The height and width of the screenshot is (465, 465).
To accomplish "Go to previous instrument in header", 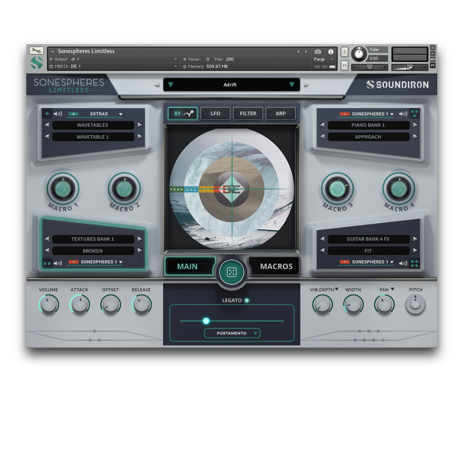I will click(x=298, y=52).
